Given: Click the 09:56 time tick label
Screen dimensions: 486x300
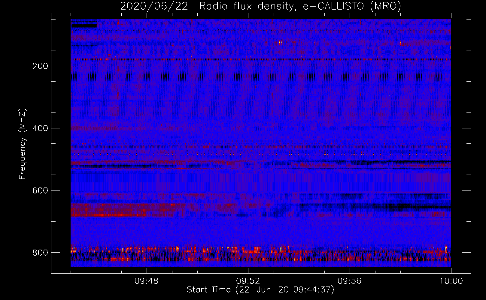Looking at the screenshot, I should pos(350,281).
